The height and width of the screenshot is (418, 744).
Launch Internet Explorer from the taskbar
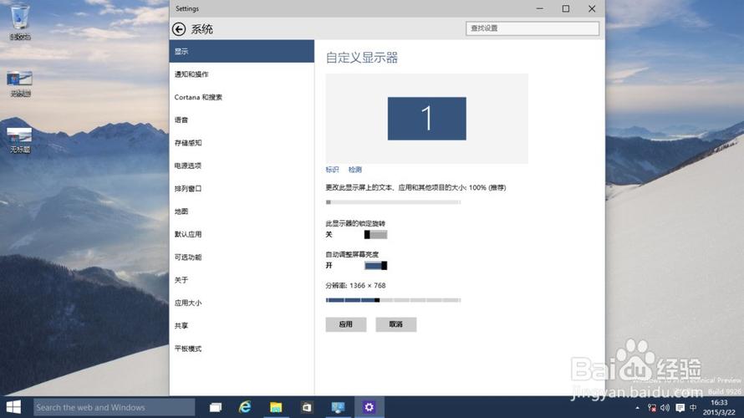tap(245, 407)
